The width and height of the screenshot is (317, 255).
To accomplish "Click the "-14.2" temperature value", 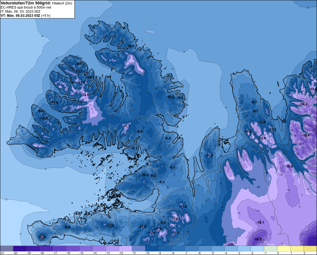I will click(x=304, y=104).
